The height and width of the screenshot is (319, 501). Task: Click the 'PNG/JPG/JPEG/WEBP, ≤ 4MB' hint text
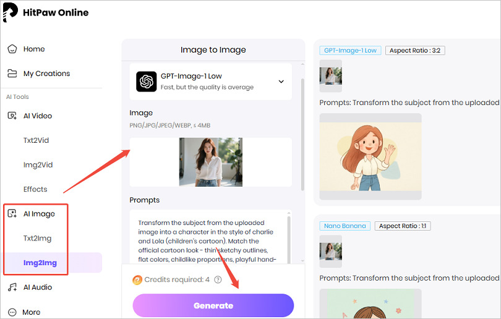[170, 125]
